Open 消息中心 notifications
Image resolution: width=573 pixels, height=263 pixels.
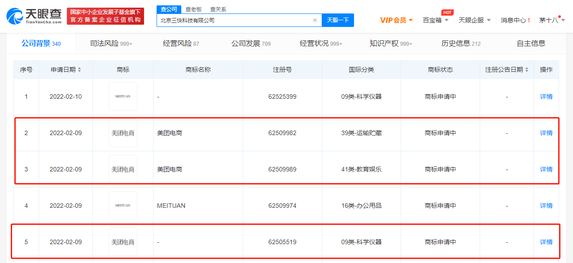point(516,20)
